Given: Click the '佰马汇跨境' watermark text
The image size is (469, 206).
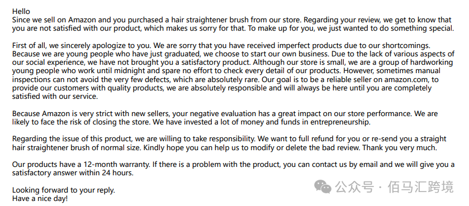Looking at the screenshot, I should [420, 187].
